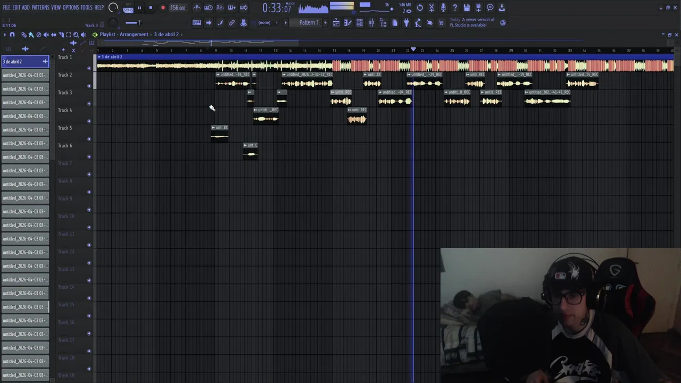The width and height of the screenshot is (681, 383).
Task: Open the TOOLS menu
Action: (86, 7)
